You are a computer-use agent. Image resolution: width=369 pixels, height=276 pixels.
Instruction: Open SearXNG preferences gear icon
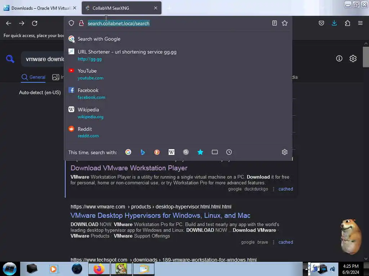point(353,58)
